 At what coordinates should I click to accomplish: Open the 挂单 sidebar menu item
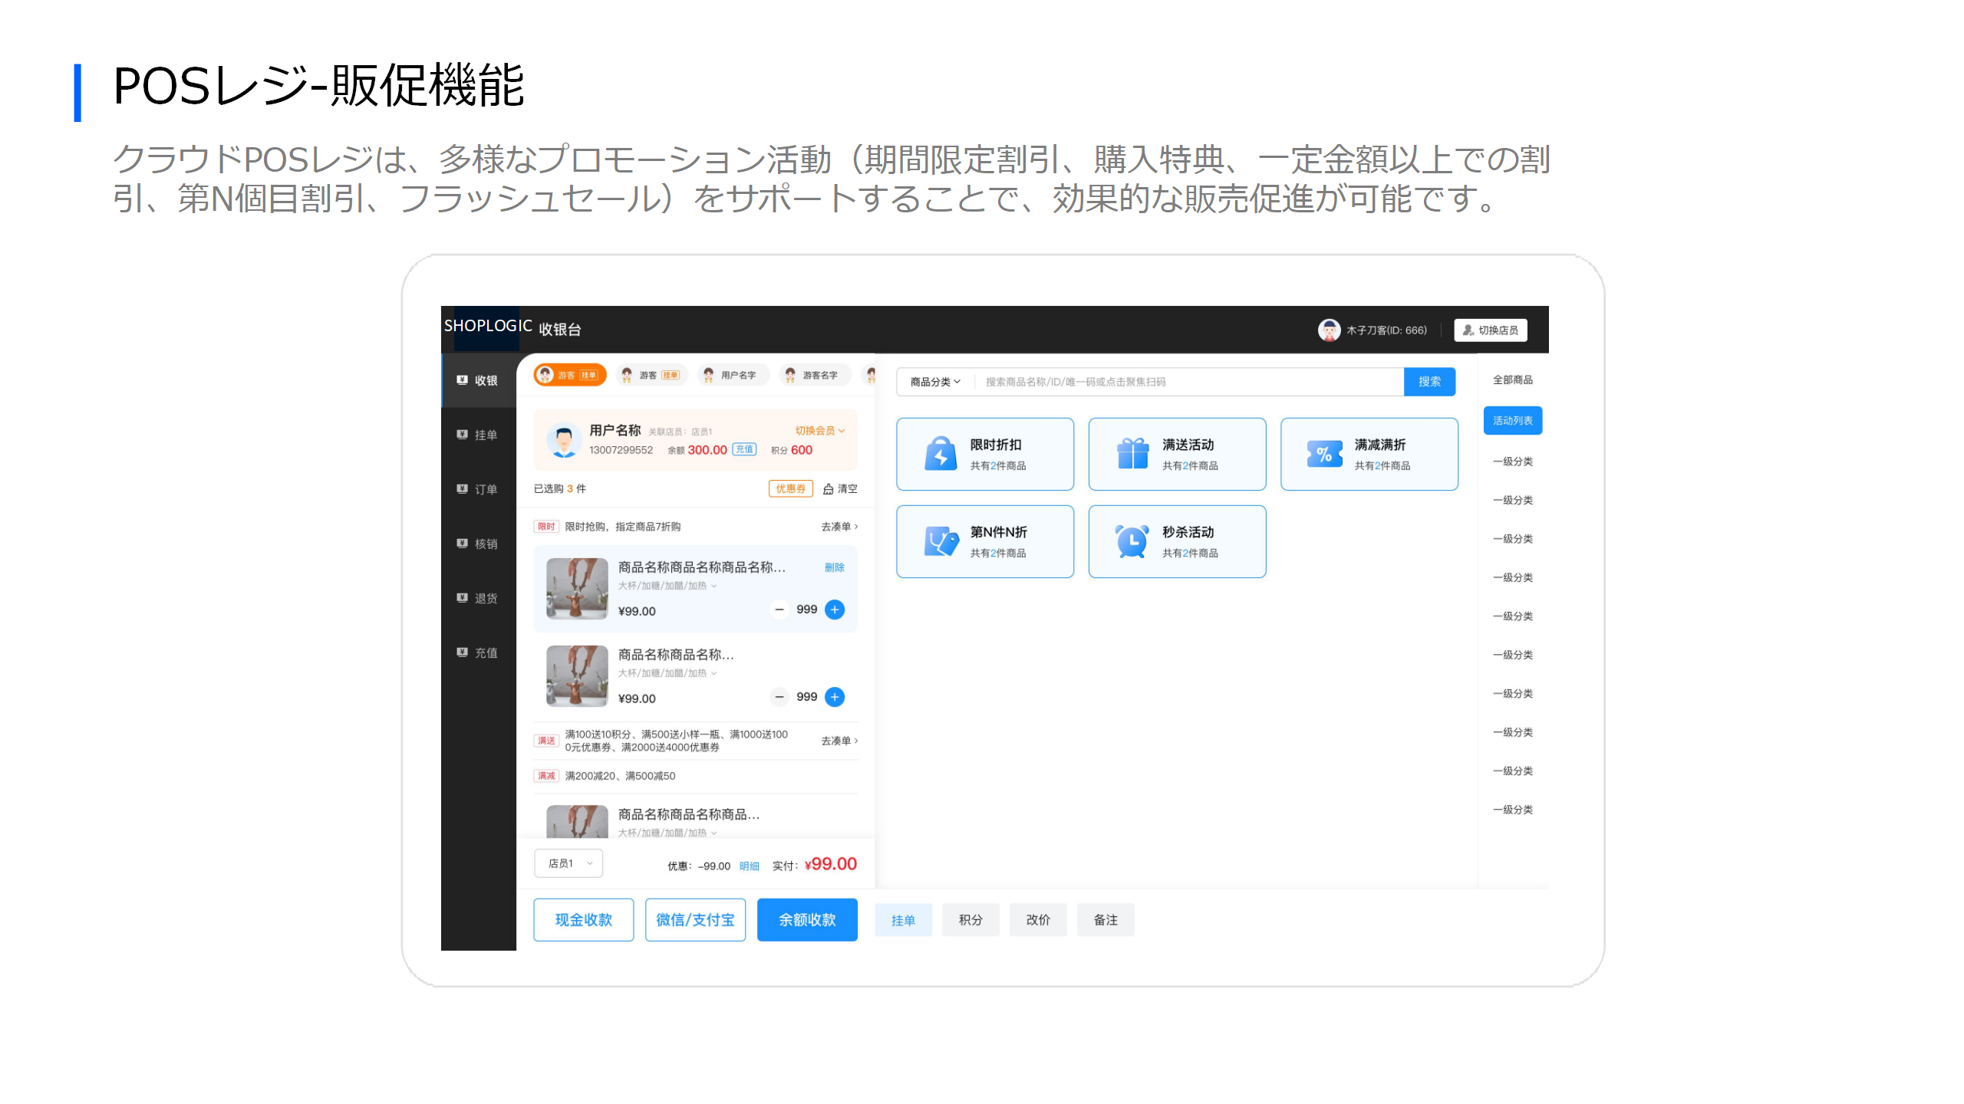(x=478, y=435)
